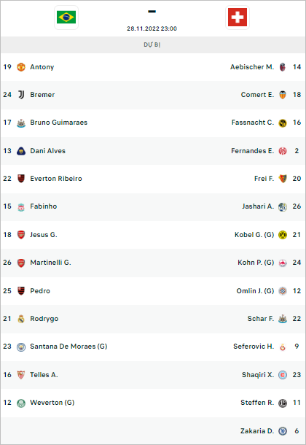Viewport: 306px width, 445px height.
Task: Click the Brazil flag icon
Action: (x=66, y=18)
